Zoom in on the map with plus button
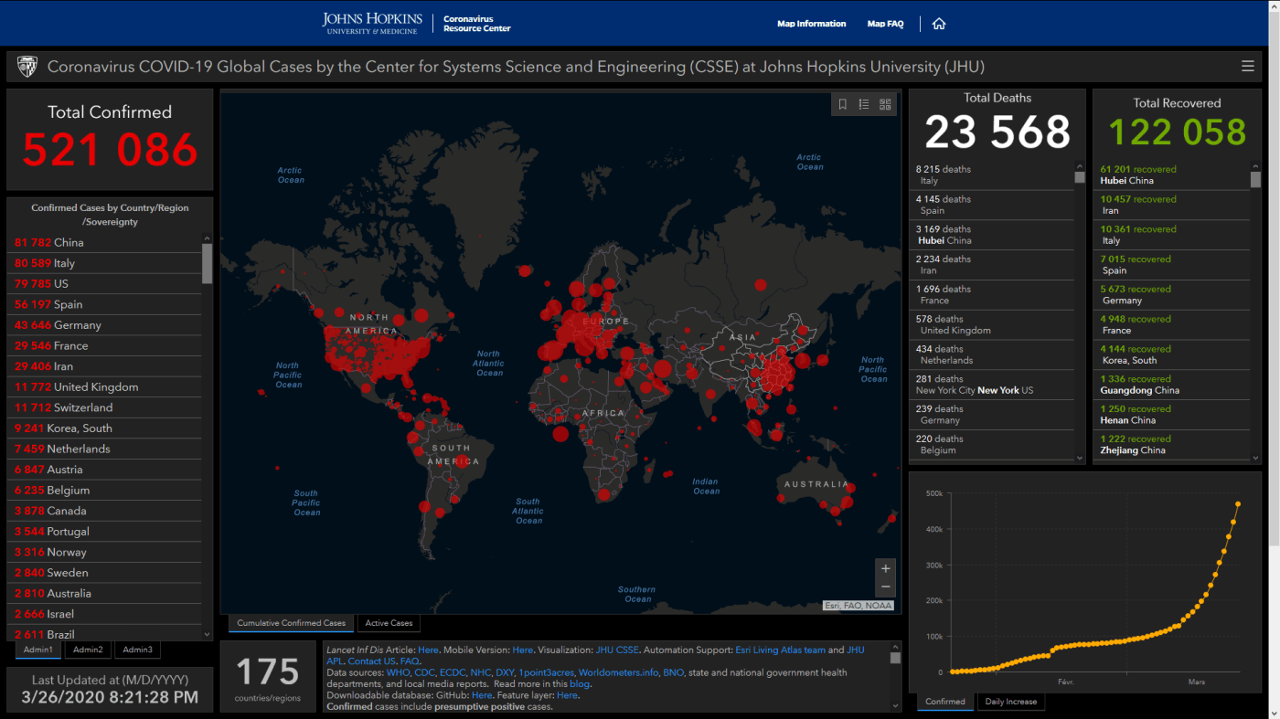Image resolution: width=1280 pixels, height=719 pixels. tap(885, 568)
